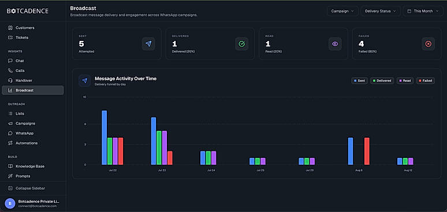Click the Automations icon

(10, 143)
